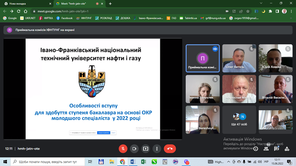Open Excel from taskbar

[143, 162]
